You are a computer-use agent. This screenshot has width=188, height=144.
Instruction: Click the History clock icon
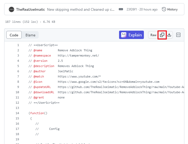click(164, 9)
